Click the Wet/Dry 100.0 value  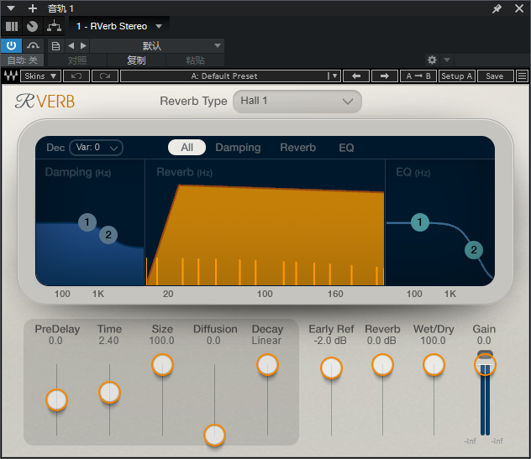(434, 341)
